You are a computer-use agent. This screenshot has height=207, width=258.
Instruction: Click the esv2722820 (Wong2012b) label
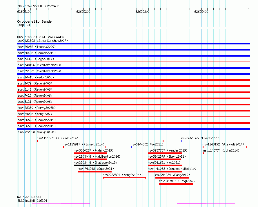tap(37, 132)
